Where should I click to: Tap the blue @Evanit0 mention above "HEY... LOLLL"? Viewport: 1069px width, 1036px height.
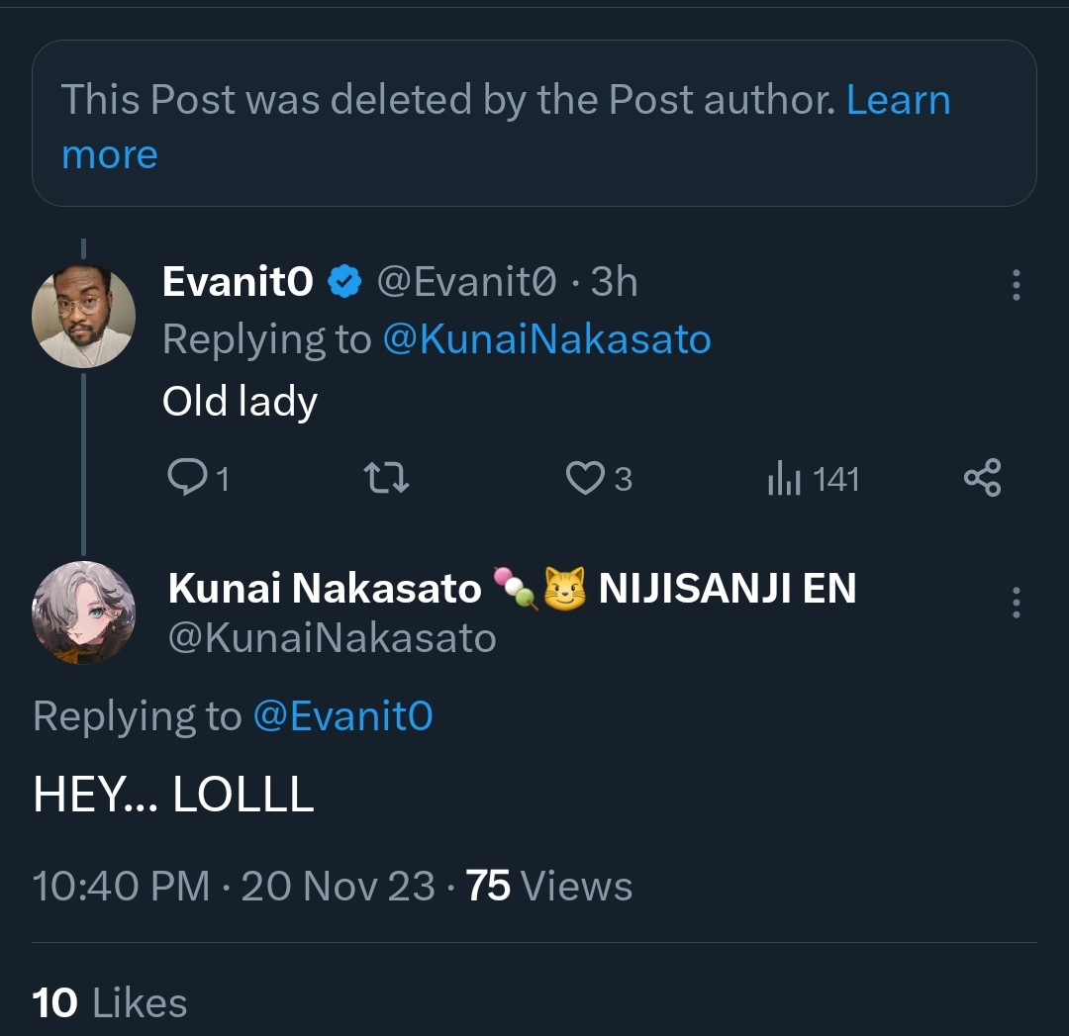343,715
